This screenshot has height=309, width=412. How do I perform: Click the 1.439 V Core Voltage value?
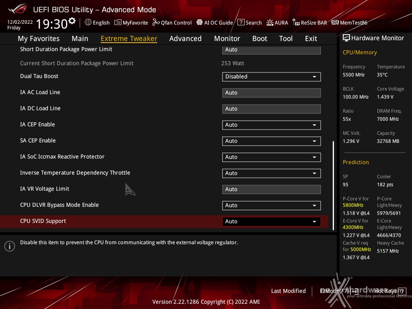click(x=385, y=97)
